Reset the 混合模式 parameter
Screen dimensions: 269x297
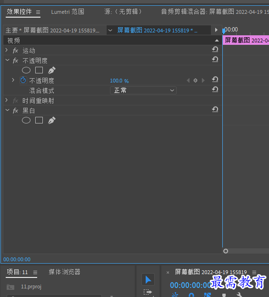tap(215, 90)
